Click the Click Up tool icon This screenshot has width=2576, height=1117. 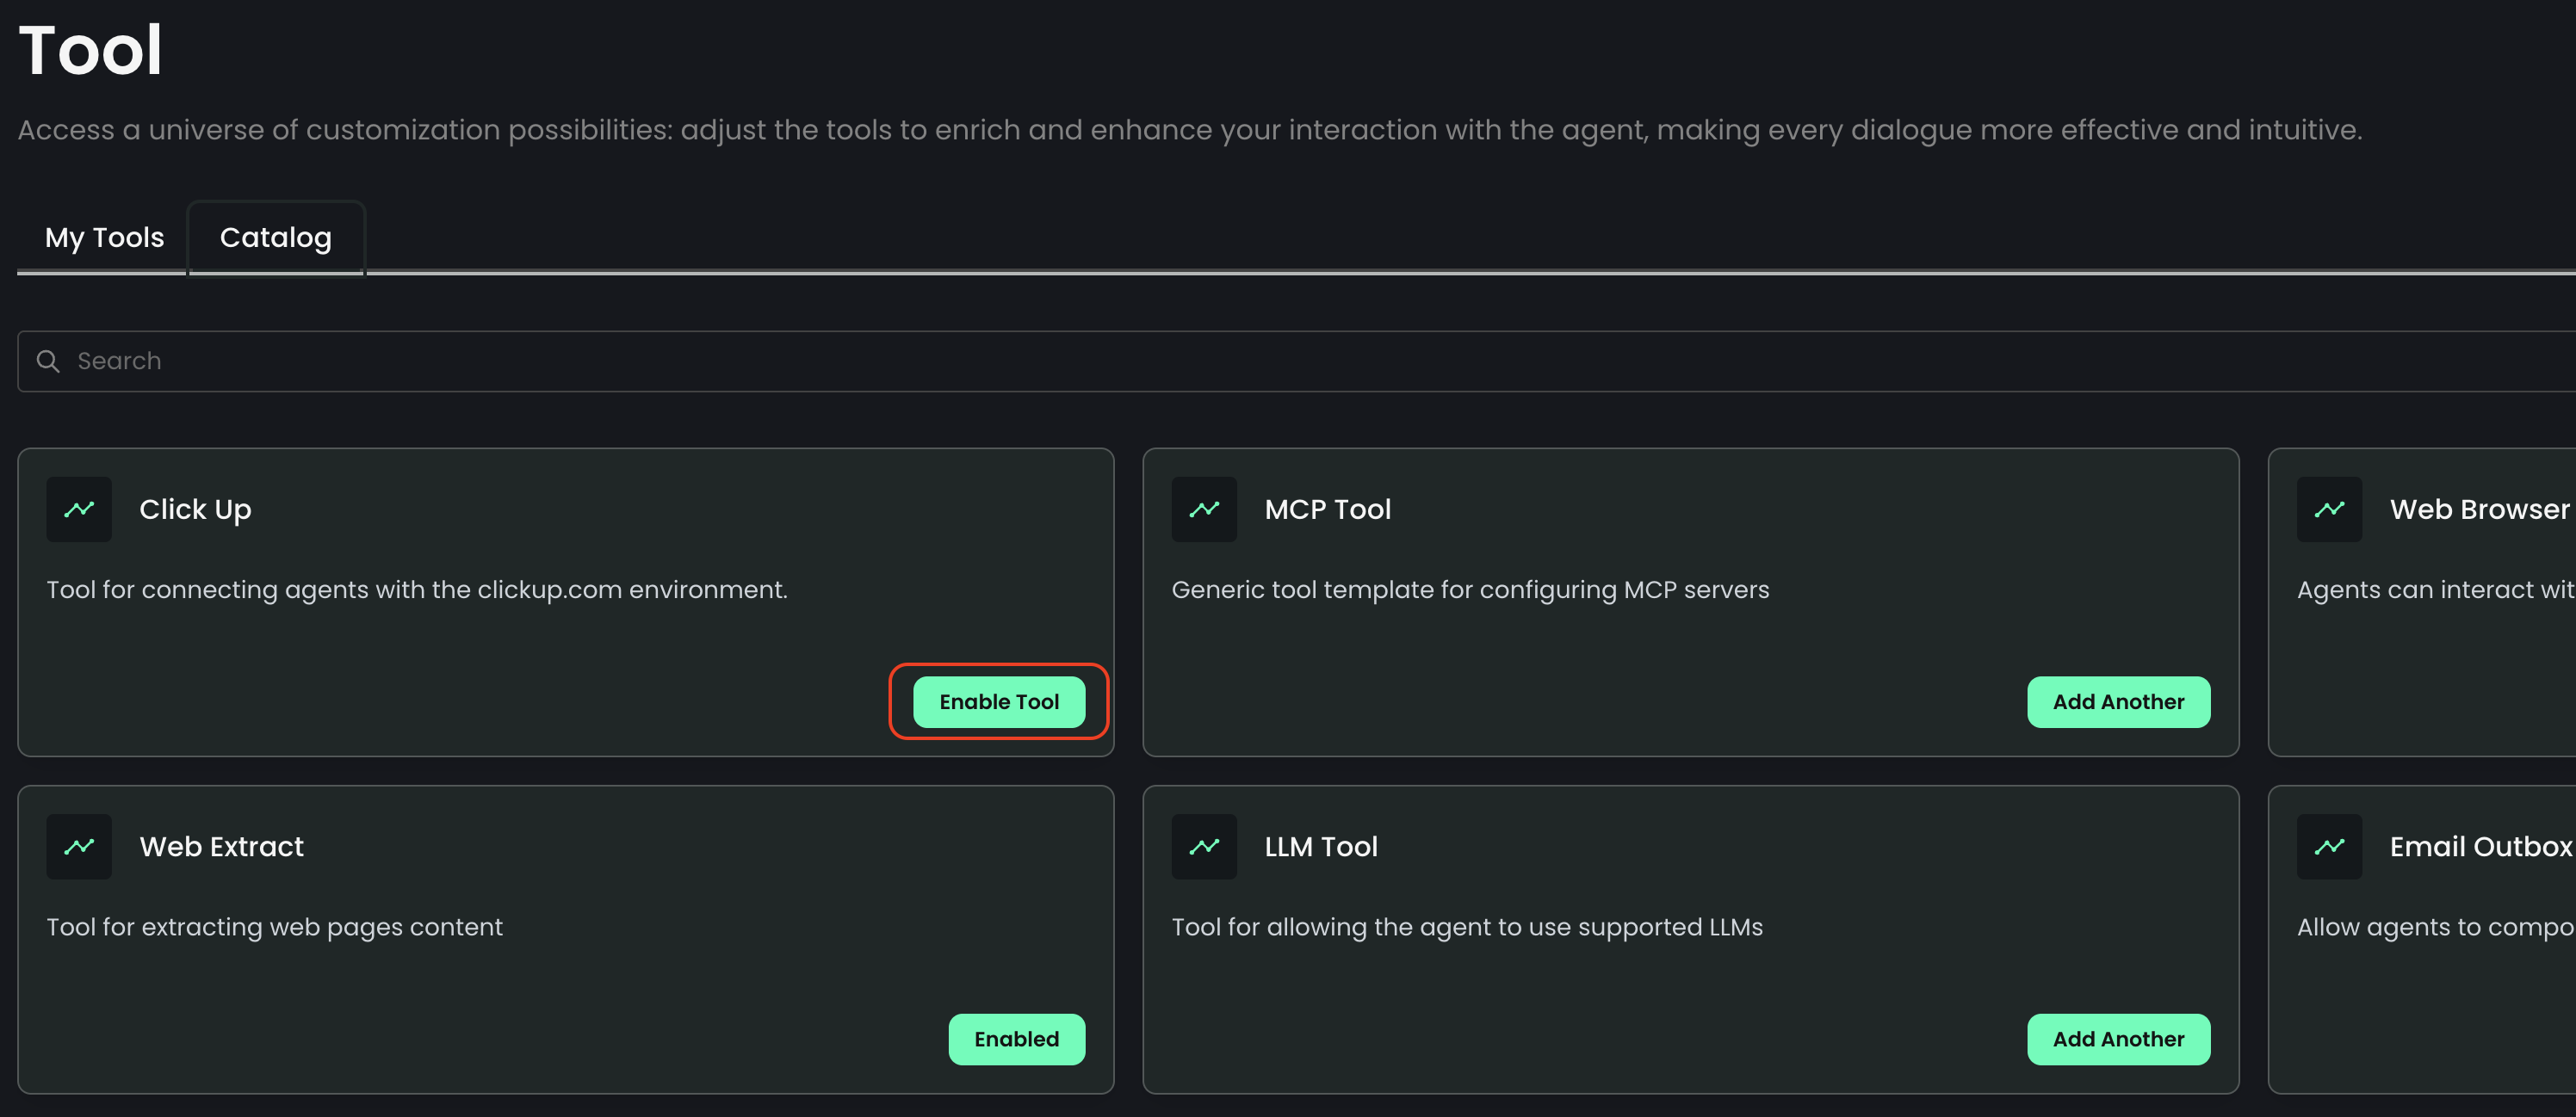click(79, 509)
